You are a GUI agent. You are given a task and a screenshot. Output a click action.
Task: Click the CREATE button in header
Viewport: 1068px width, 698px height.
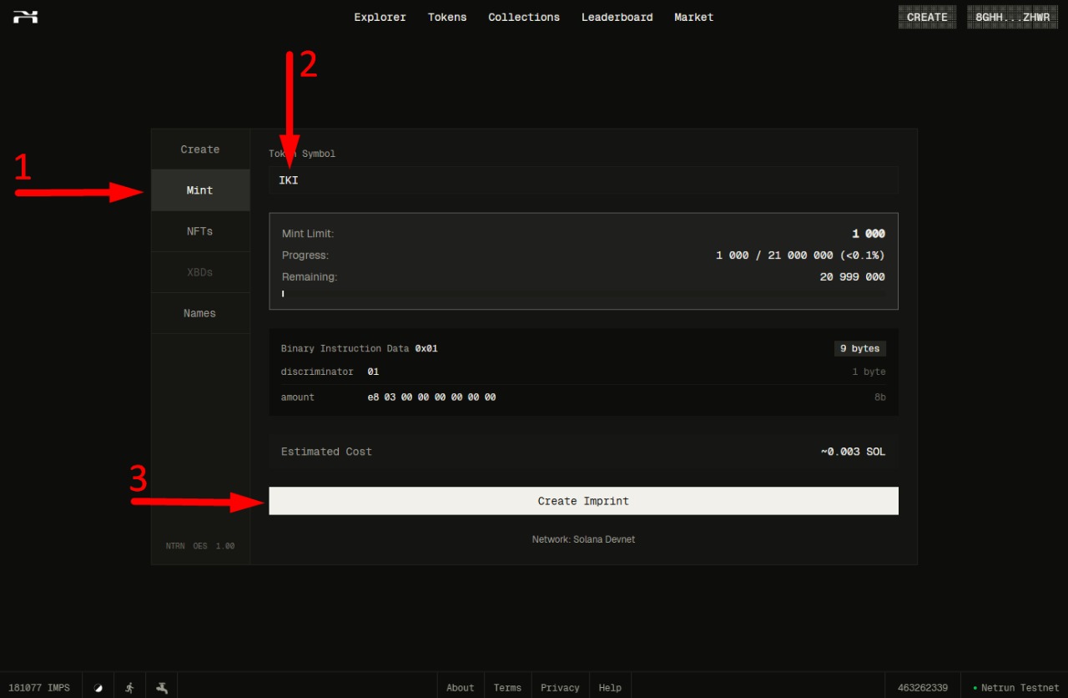[927, 18]
